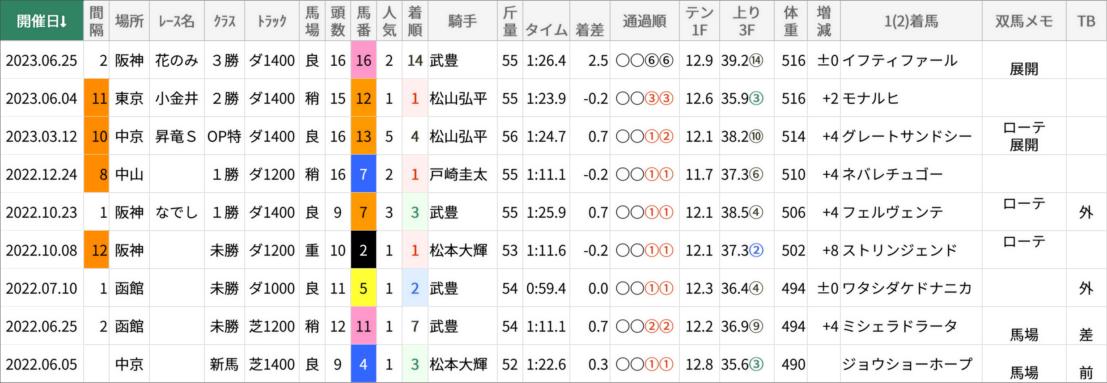The height and width of the screenshot is (383, 1107).
Task: Click race name 花のみ
Action: (x=177, y=60)
